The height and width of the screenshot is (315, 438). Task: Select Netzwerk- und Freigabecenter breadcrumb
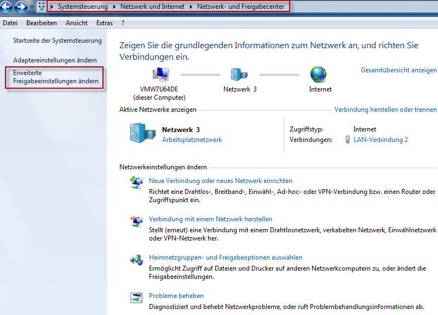pos(240,7)
